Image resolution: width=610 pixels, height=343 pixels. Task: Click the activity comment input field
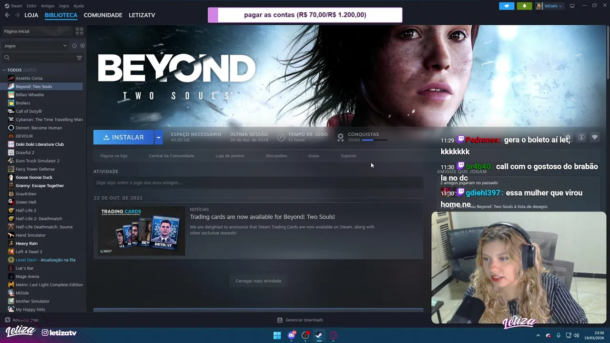pyautogui.click(x=258, y=182)
